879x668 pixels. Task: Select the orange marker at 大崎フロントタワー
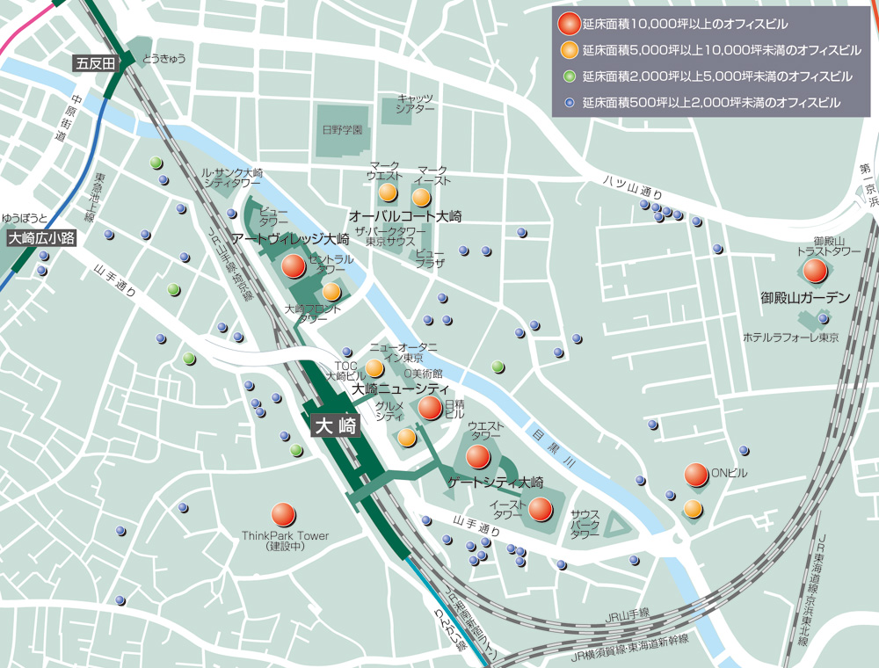click(x=331, y=292)
